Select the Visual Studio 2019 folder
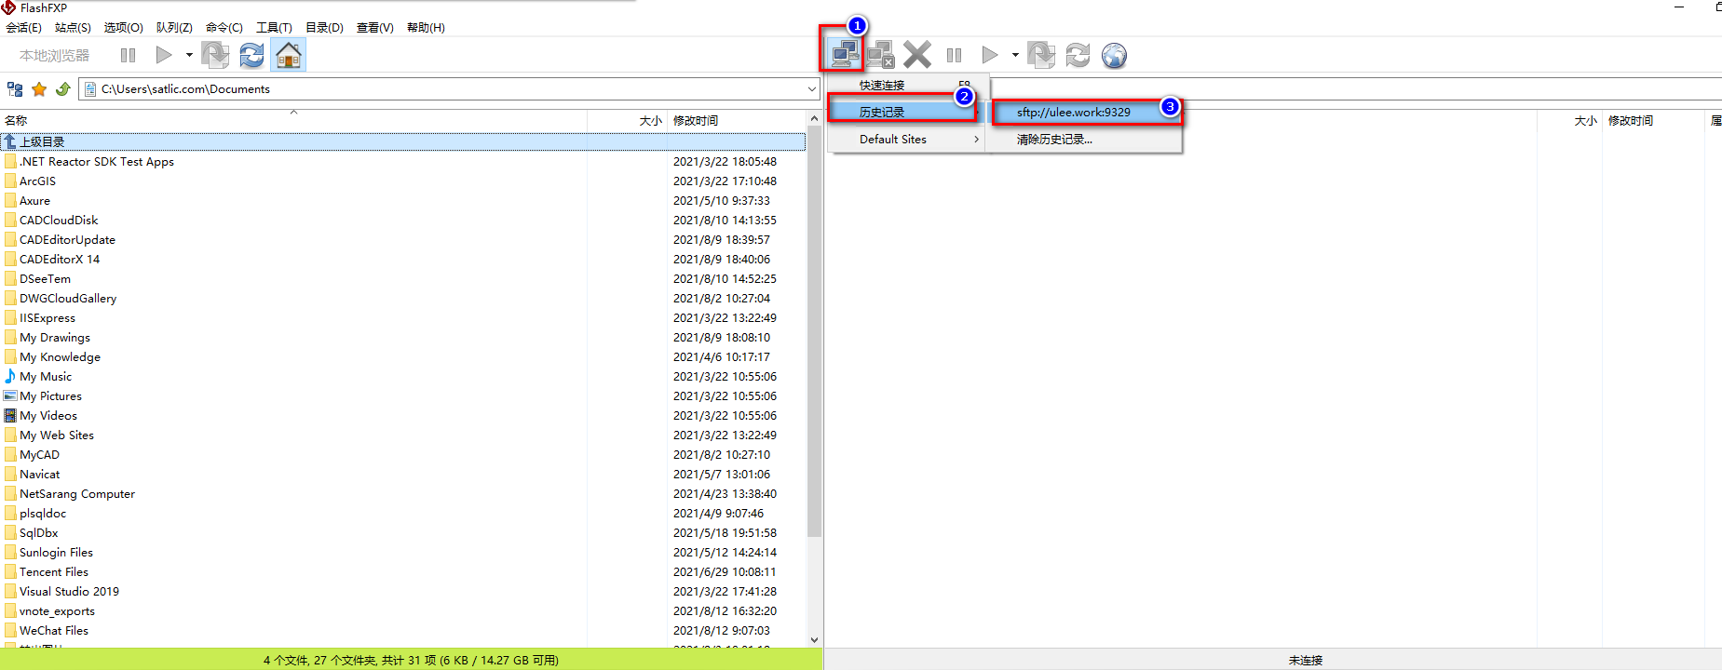1722x670 pixels. coord(69,592)
